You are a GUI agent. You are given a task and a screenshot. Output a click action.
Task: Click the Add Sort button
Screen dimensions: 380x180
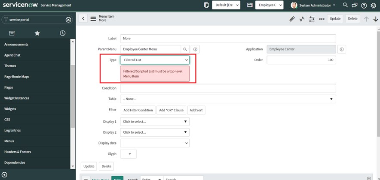196,110
